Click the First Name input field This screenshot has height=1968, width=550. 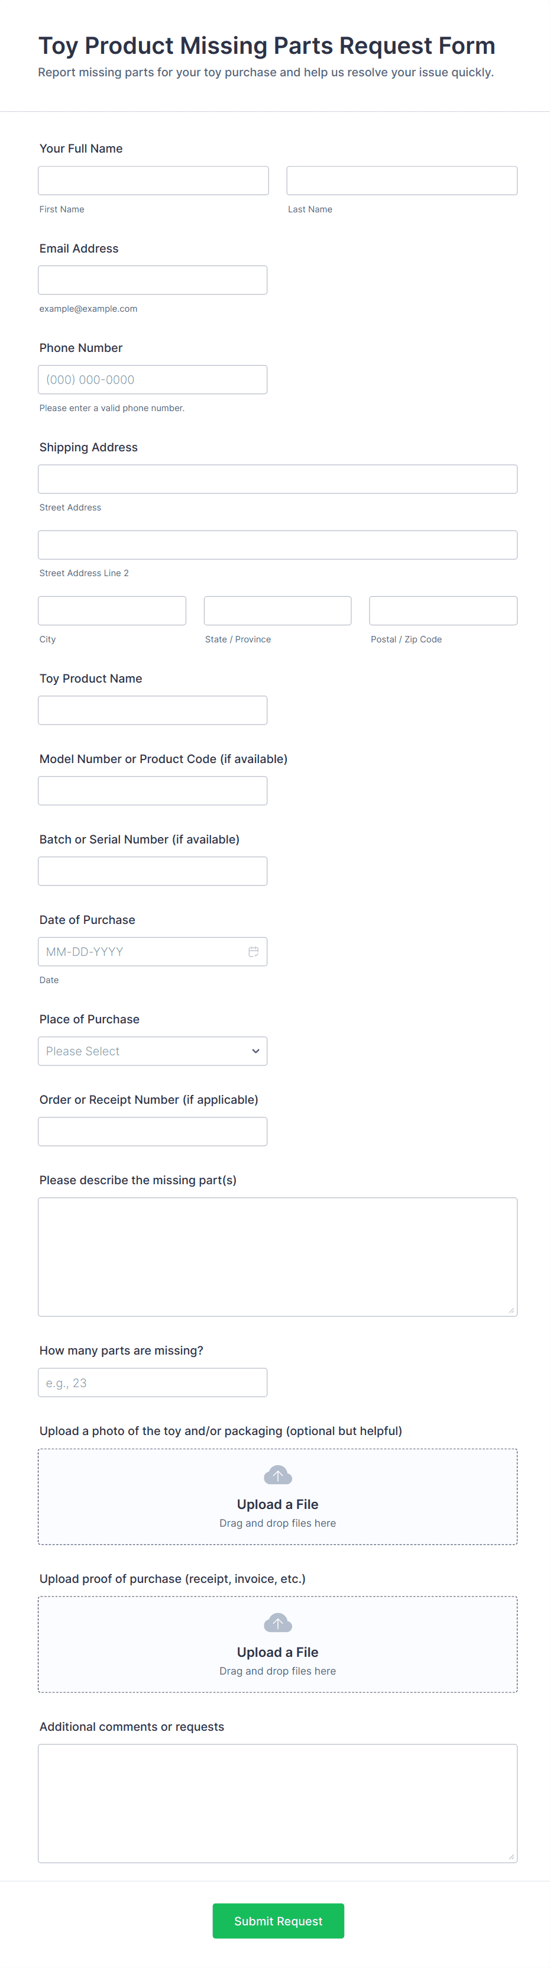(x=153, y=180)
